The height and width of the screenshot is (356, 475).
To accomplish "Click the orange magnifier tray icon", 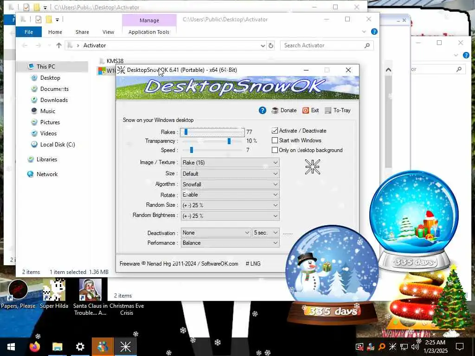I will (382, 347).
